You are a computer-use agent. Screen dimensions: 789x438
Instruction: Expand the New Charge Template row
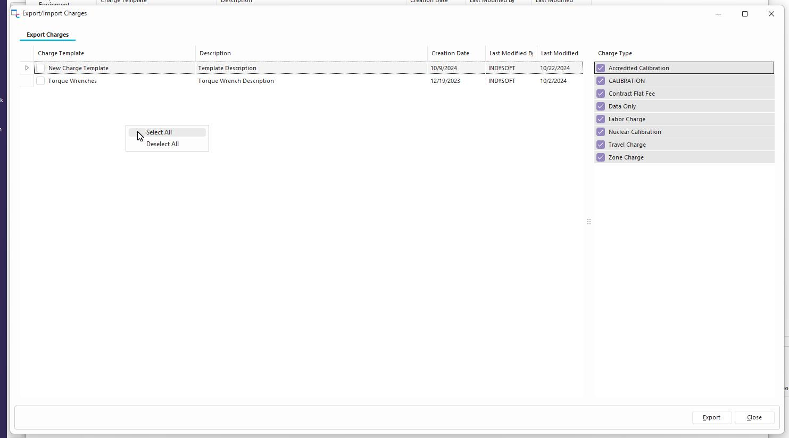[27, 68]
